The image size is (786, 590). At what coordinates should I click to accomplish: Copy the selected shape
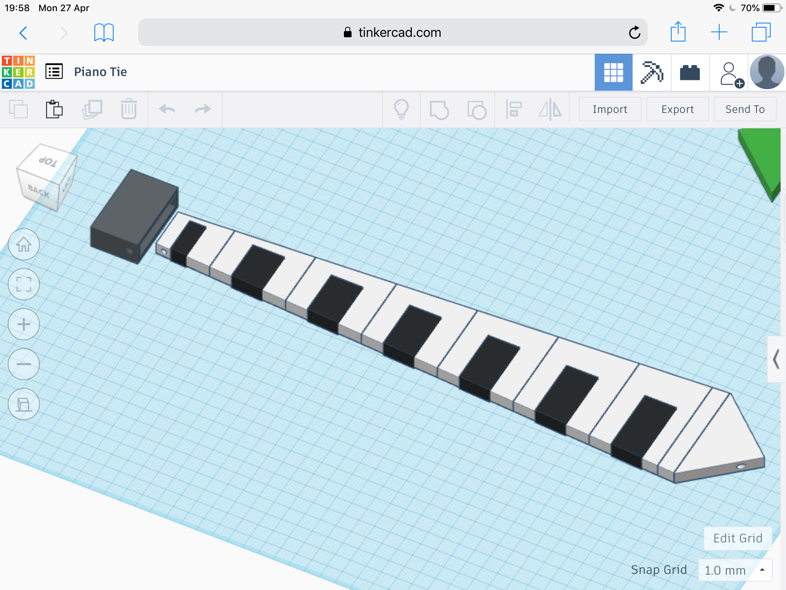[x=18, y=109]
